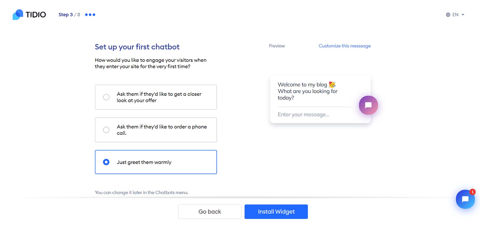
Task: Switch to the Preview tab
Action: tap(277, 46)
